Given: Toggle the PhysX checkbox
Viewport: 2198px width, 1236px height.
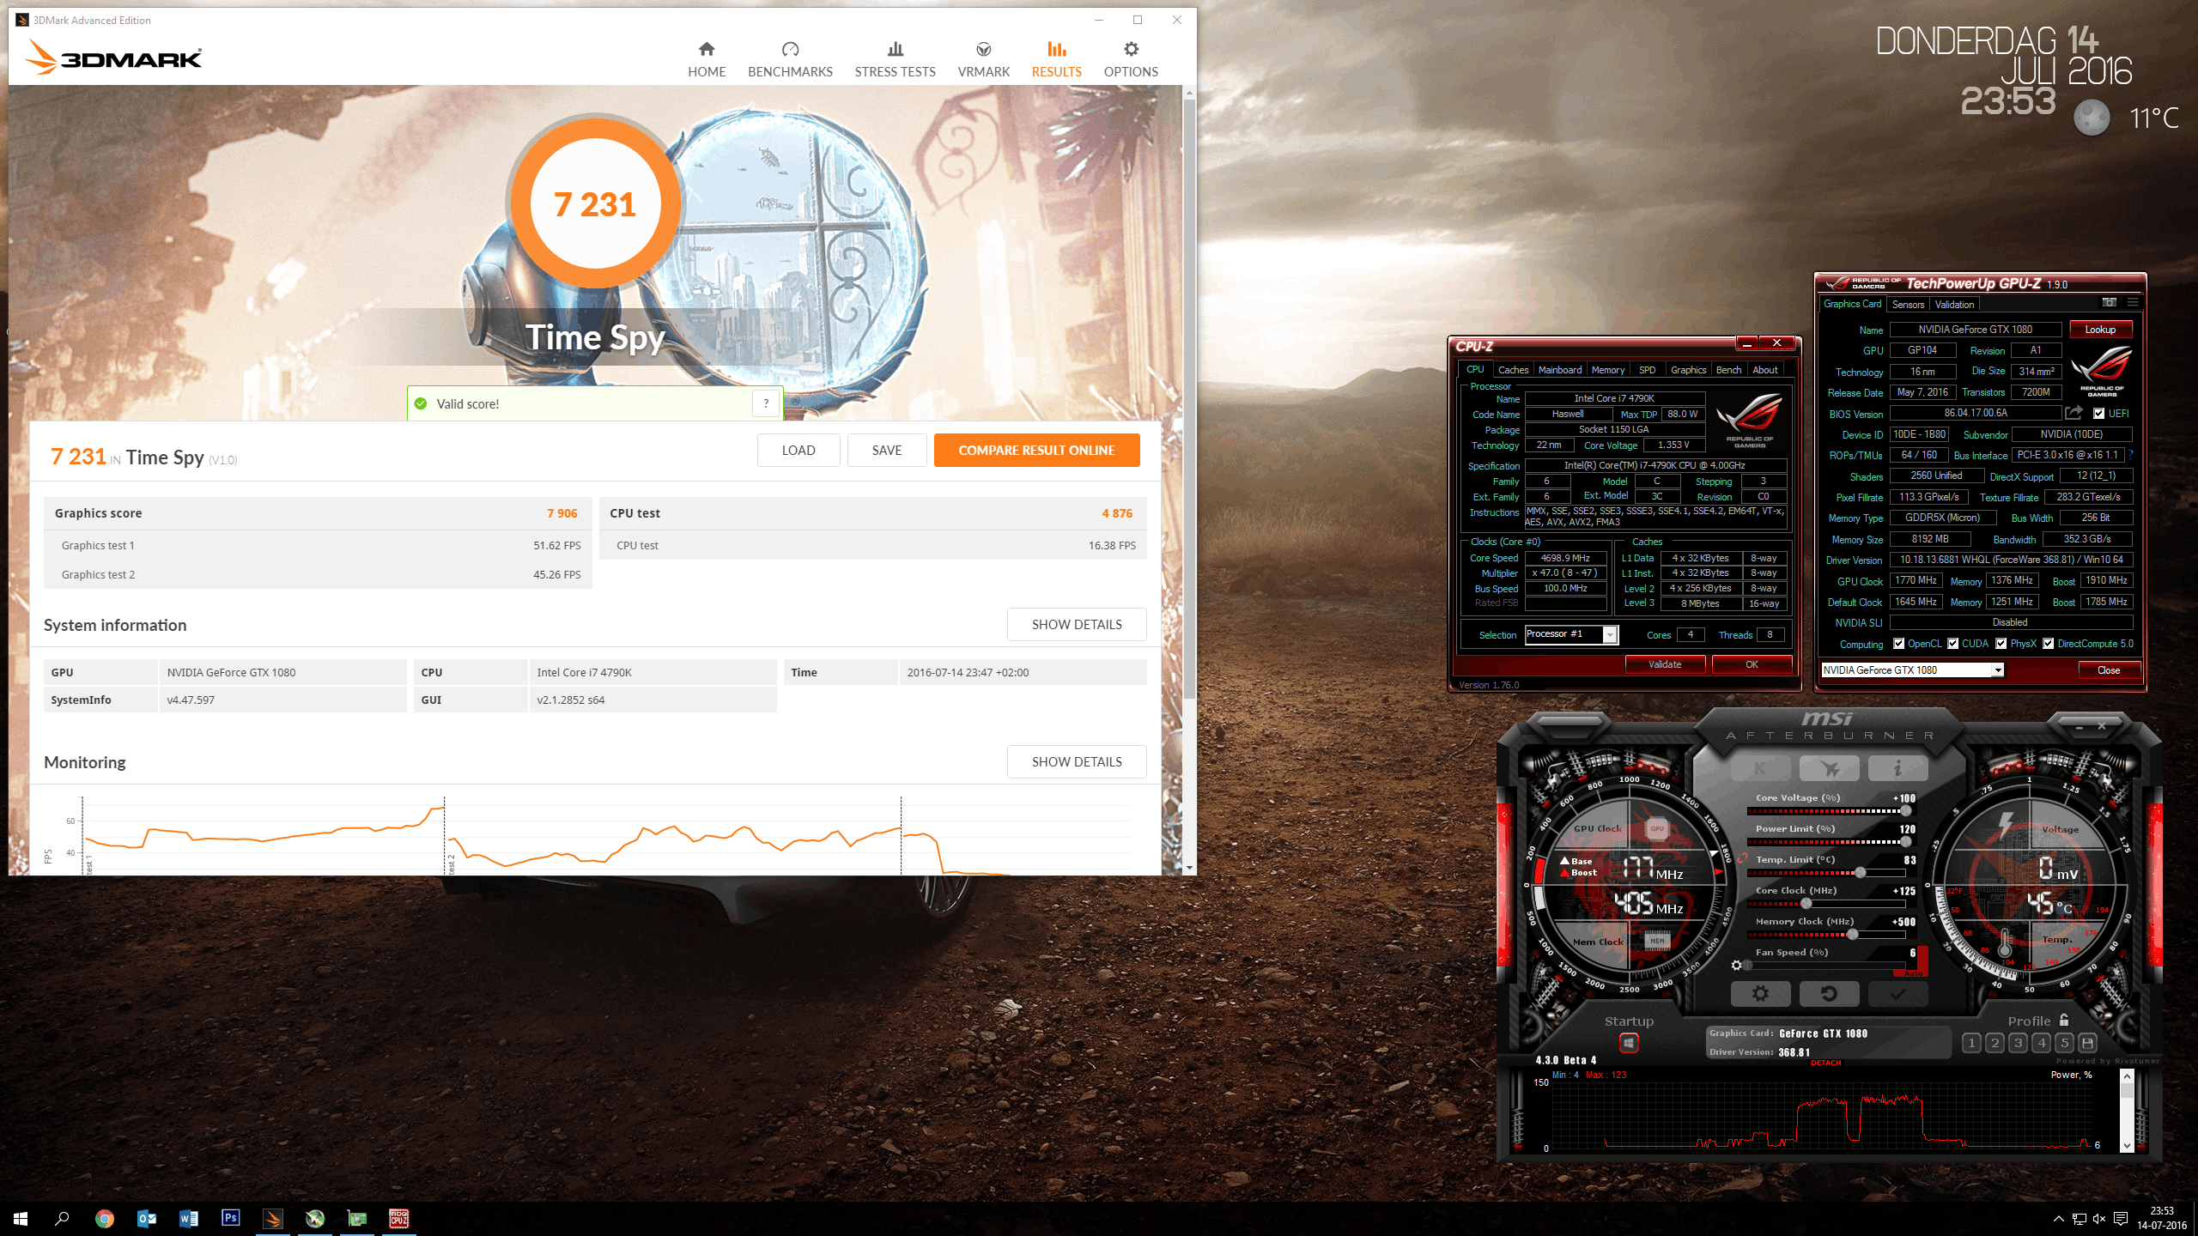Looking at the screenshot, I should coord(2001,644).
